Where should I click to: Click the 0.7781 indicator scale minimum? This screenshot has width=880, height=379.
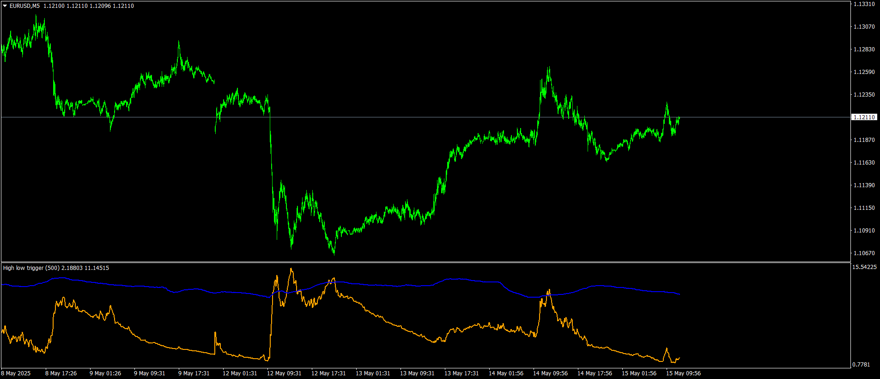861,365
